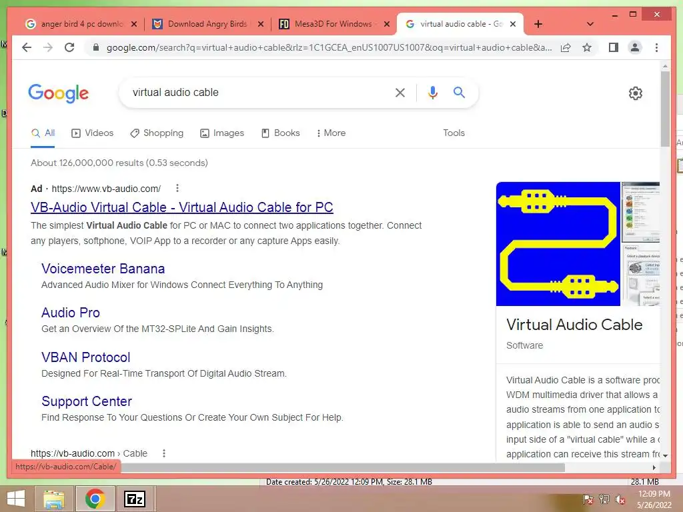Open the muted volume tray icon
Image resolution: width=683 pixels, height=512 pixels.
(x=620, y=500)
